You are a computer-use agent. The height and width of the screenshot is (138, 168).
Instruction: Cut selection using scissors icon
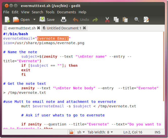tap(107, 20)
